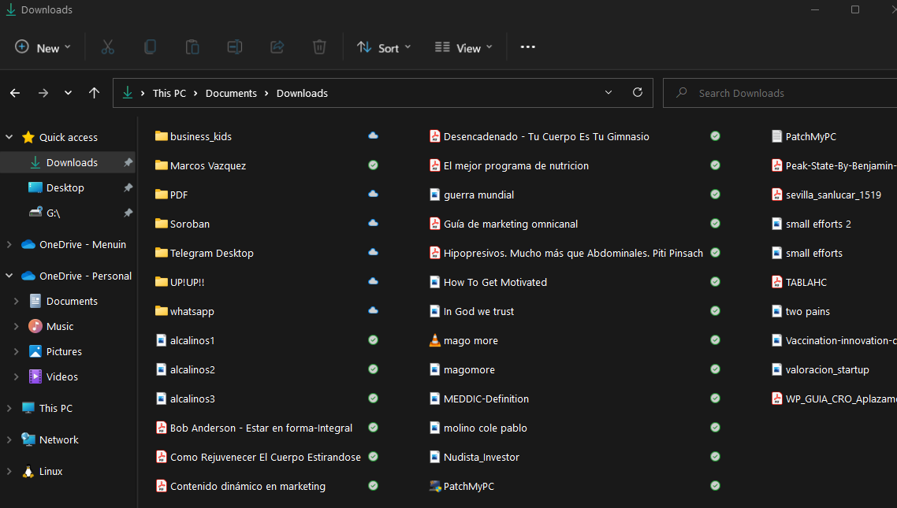Screen dimensions: 897x508
Task: Open the Sort dropdown menu
Action: click(x=384, y=47)
